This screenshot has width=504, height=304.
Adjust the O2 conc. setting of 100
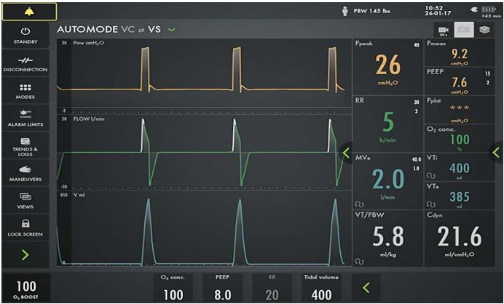[x=173, y=288]
